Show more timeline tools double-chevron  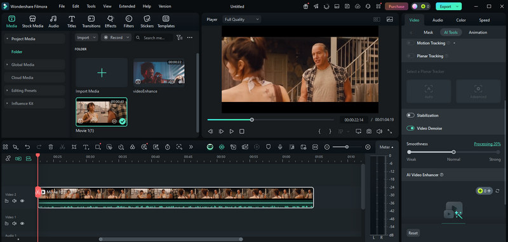pos(191,147)
